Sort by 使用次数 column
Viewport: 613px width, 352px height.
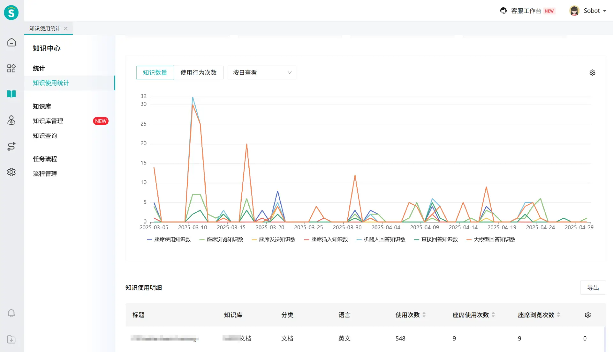tap(424, 315)
